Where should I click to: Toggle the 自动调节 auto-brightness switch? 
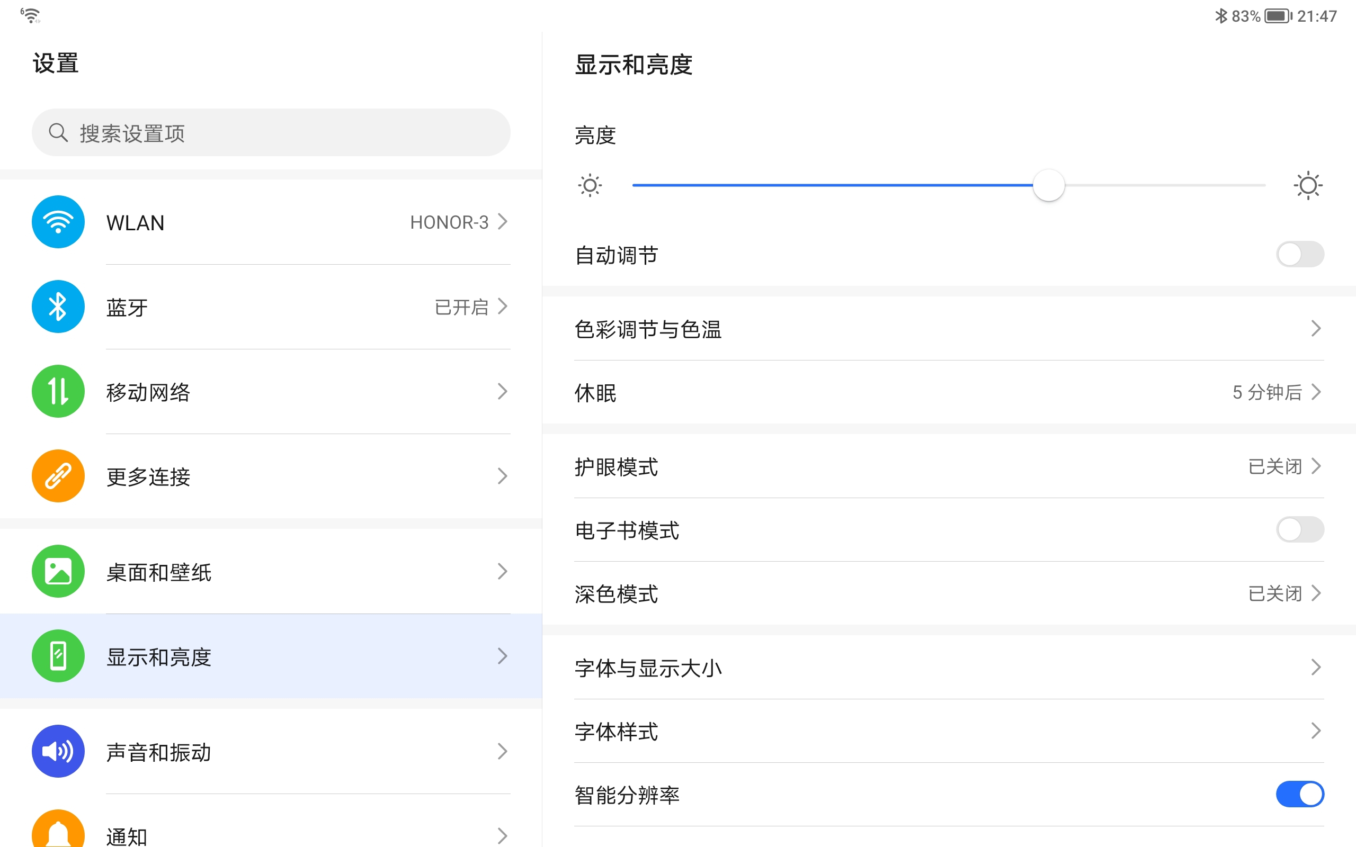pyautogui.click(x=1300, y=254)
